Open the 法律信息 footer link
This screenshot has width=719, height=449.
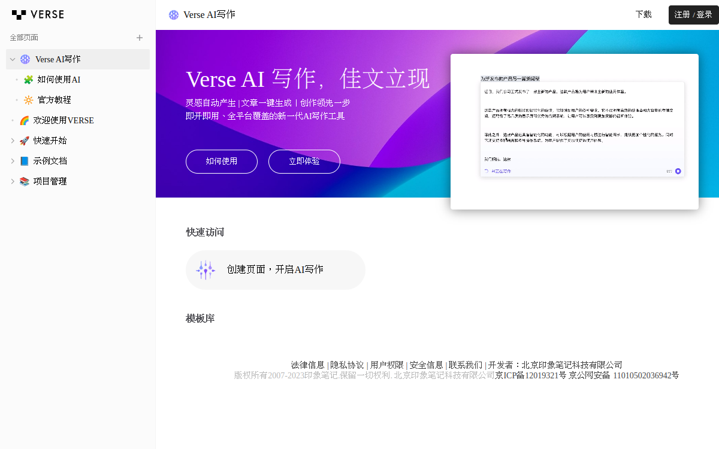308,365
